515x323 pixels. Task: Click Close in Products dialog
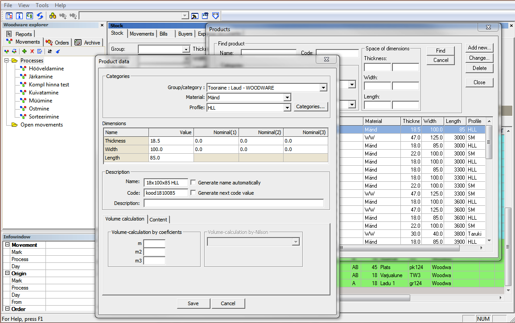click(x=479, y=82)
